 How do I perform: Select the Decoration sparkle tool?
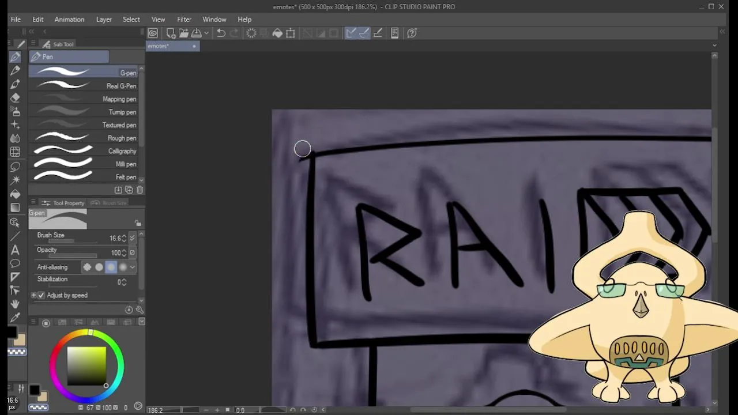pos(16,125)
